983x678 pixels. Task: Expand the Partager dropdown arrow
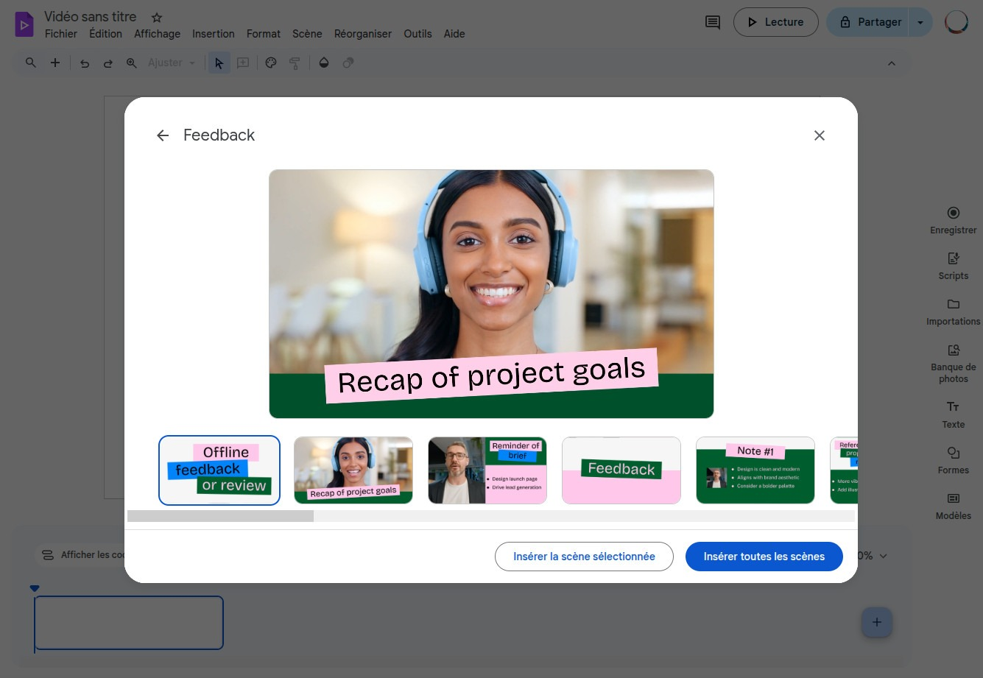(920, 22)
